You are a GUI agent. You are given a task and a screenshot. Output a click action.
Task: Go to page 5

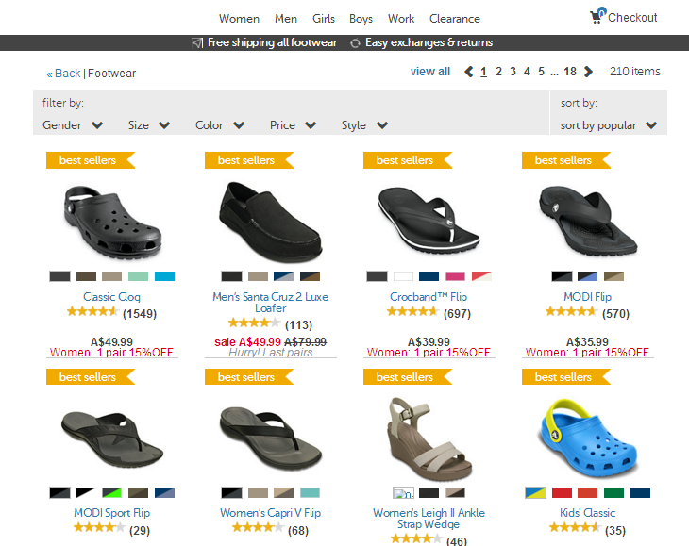coord(541,72)
